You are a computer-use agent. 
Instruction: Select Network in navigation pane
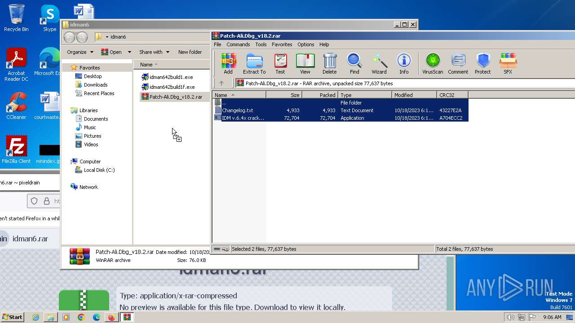pos(88,187)
